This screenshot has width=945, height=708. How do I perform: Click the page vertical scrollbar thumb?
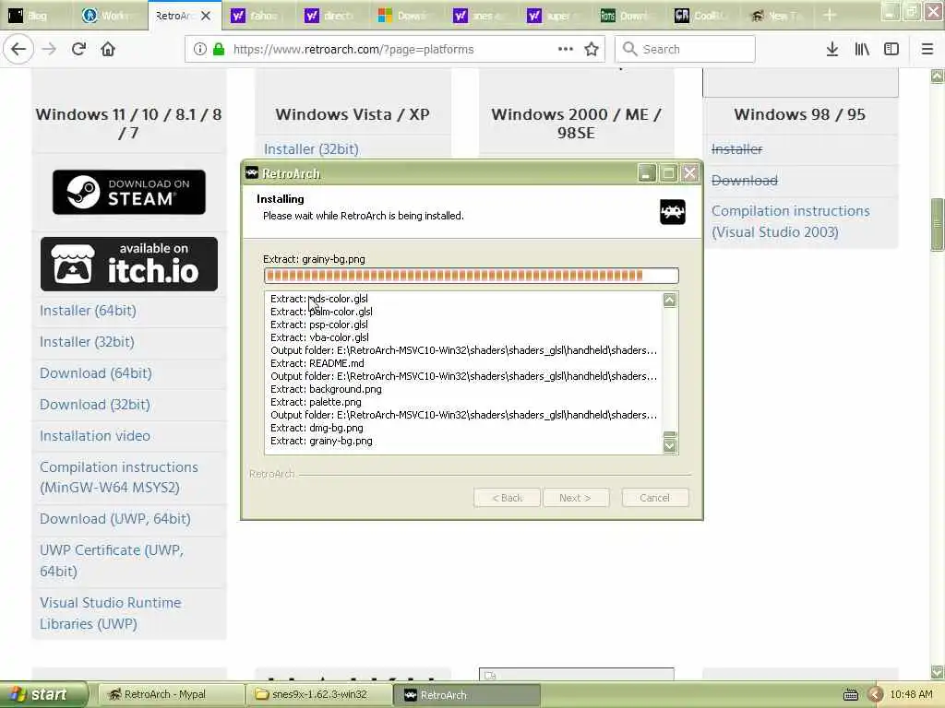(x=938, y=224)
